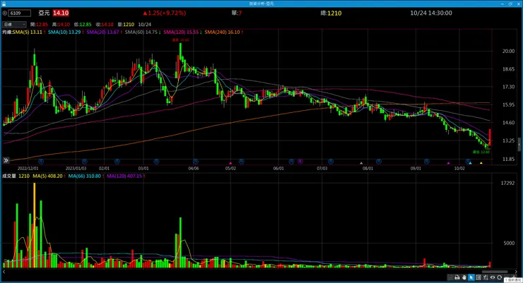Click the blue month marker right of 02/01
The image size is (523, 283).
(117, 162)
